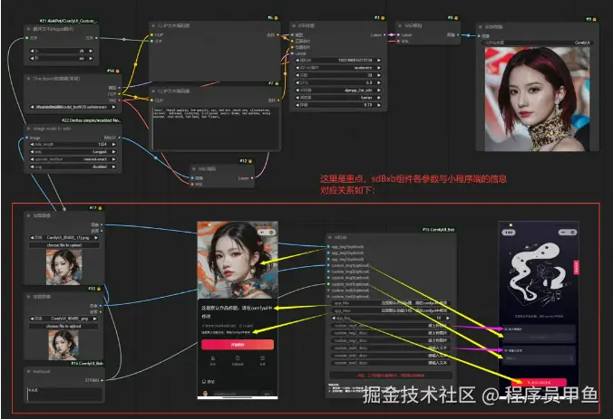
Task: Click left arrow on the karras scheduler row
Action: pos(297,98)
